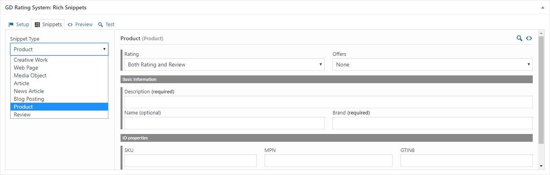The width and height of the screenshot is (550, 175).
Task: Collapse the Rich Snippets metabox arrow
Action: tap(543, 7)
